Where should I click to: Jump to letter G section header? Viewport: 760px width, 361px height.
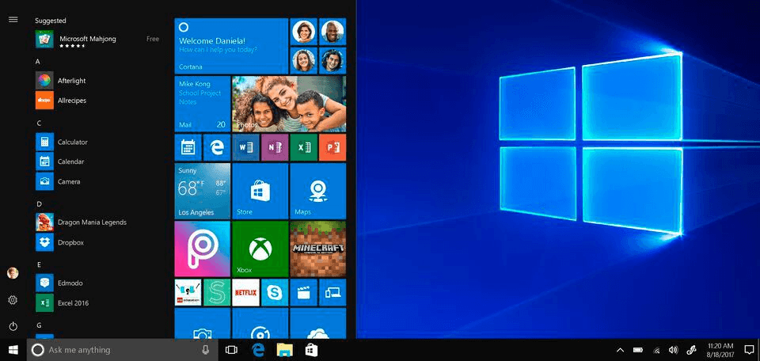[x=39, y=325]
